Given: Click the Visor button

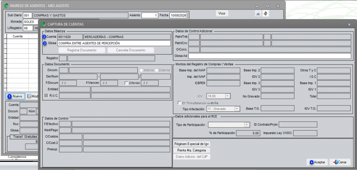Looking at the screenshot, I should (222, 14).
